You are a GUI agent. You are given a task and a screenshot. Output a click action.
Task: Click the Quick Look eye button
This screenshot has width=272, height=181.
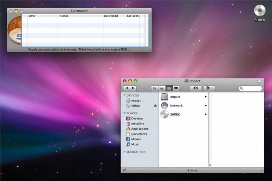click(x=195, y=88)
